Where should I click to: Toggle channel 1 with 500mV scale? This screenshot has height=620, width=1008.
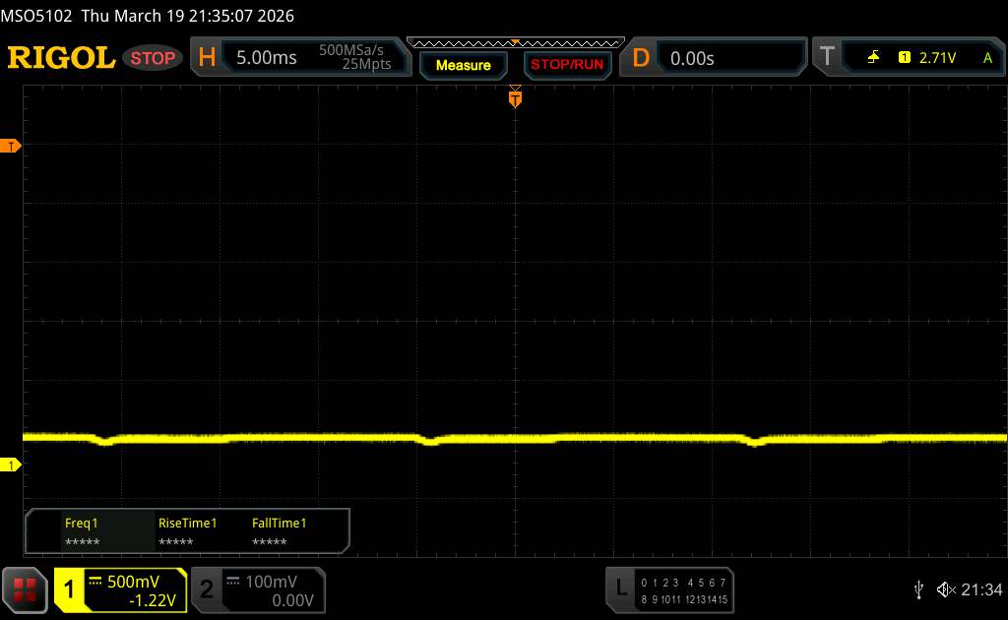pyautogui.click(x=121, y=589)
